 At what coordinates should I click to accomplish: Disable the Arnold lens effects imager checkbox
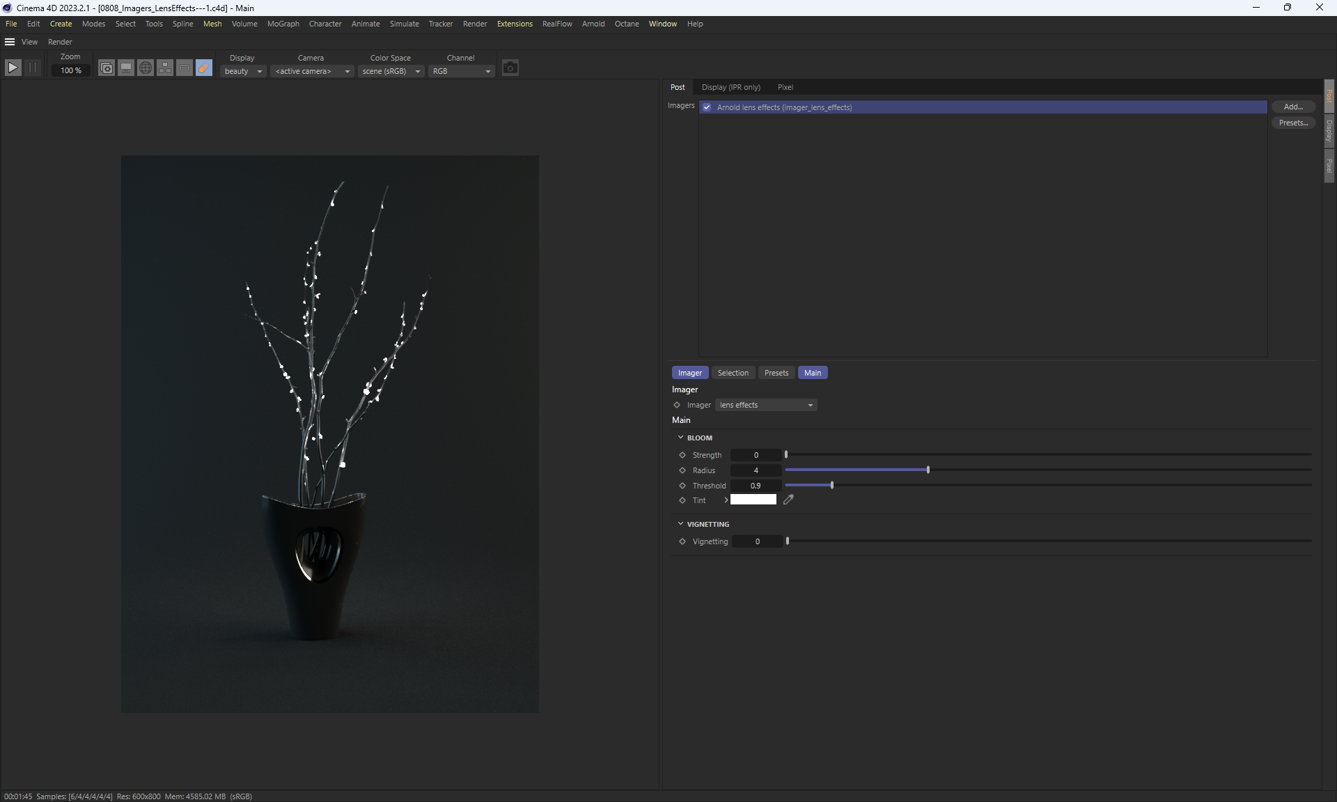(x=707, y=107)
